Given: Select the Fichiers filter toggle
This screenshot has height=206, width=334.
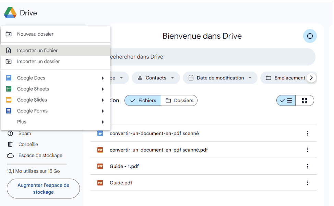Looking at the screenshot, I should pos(143,100).
